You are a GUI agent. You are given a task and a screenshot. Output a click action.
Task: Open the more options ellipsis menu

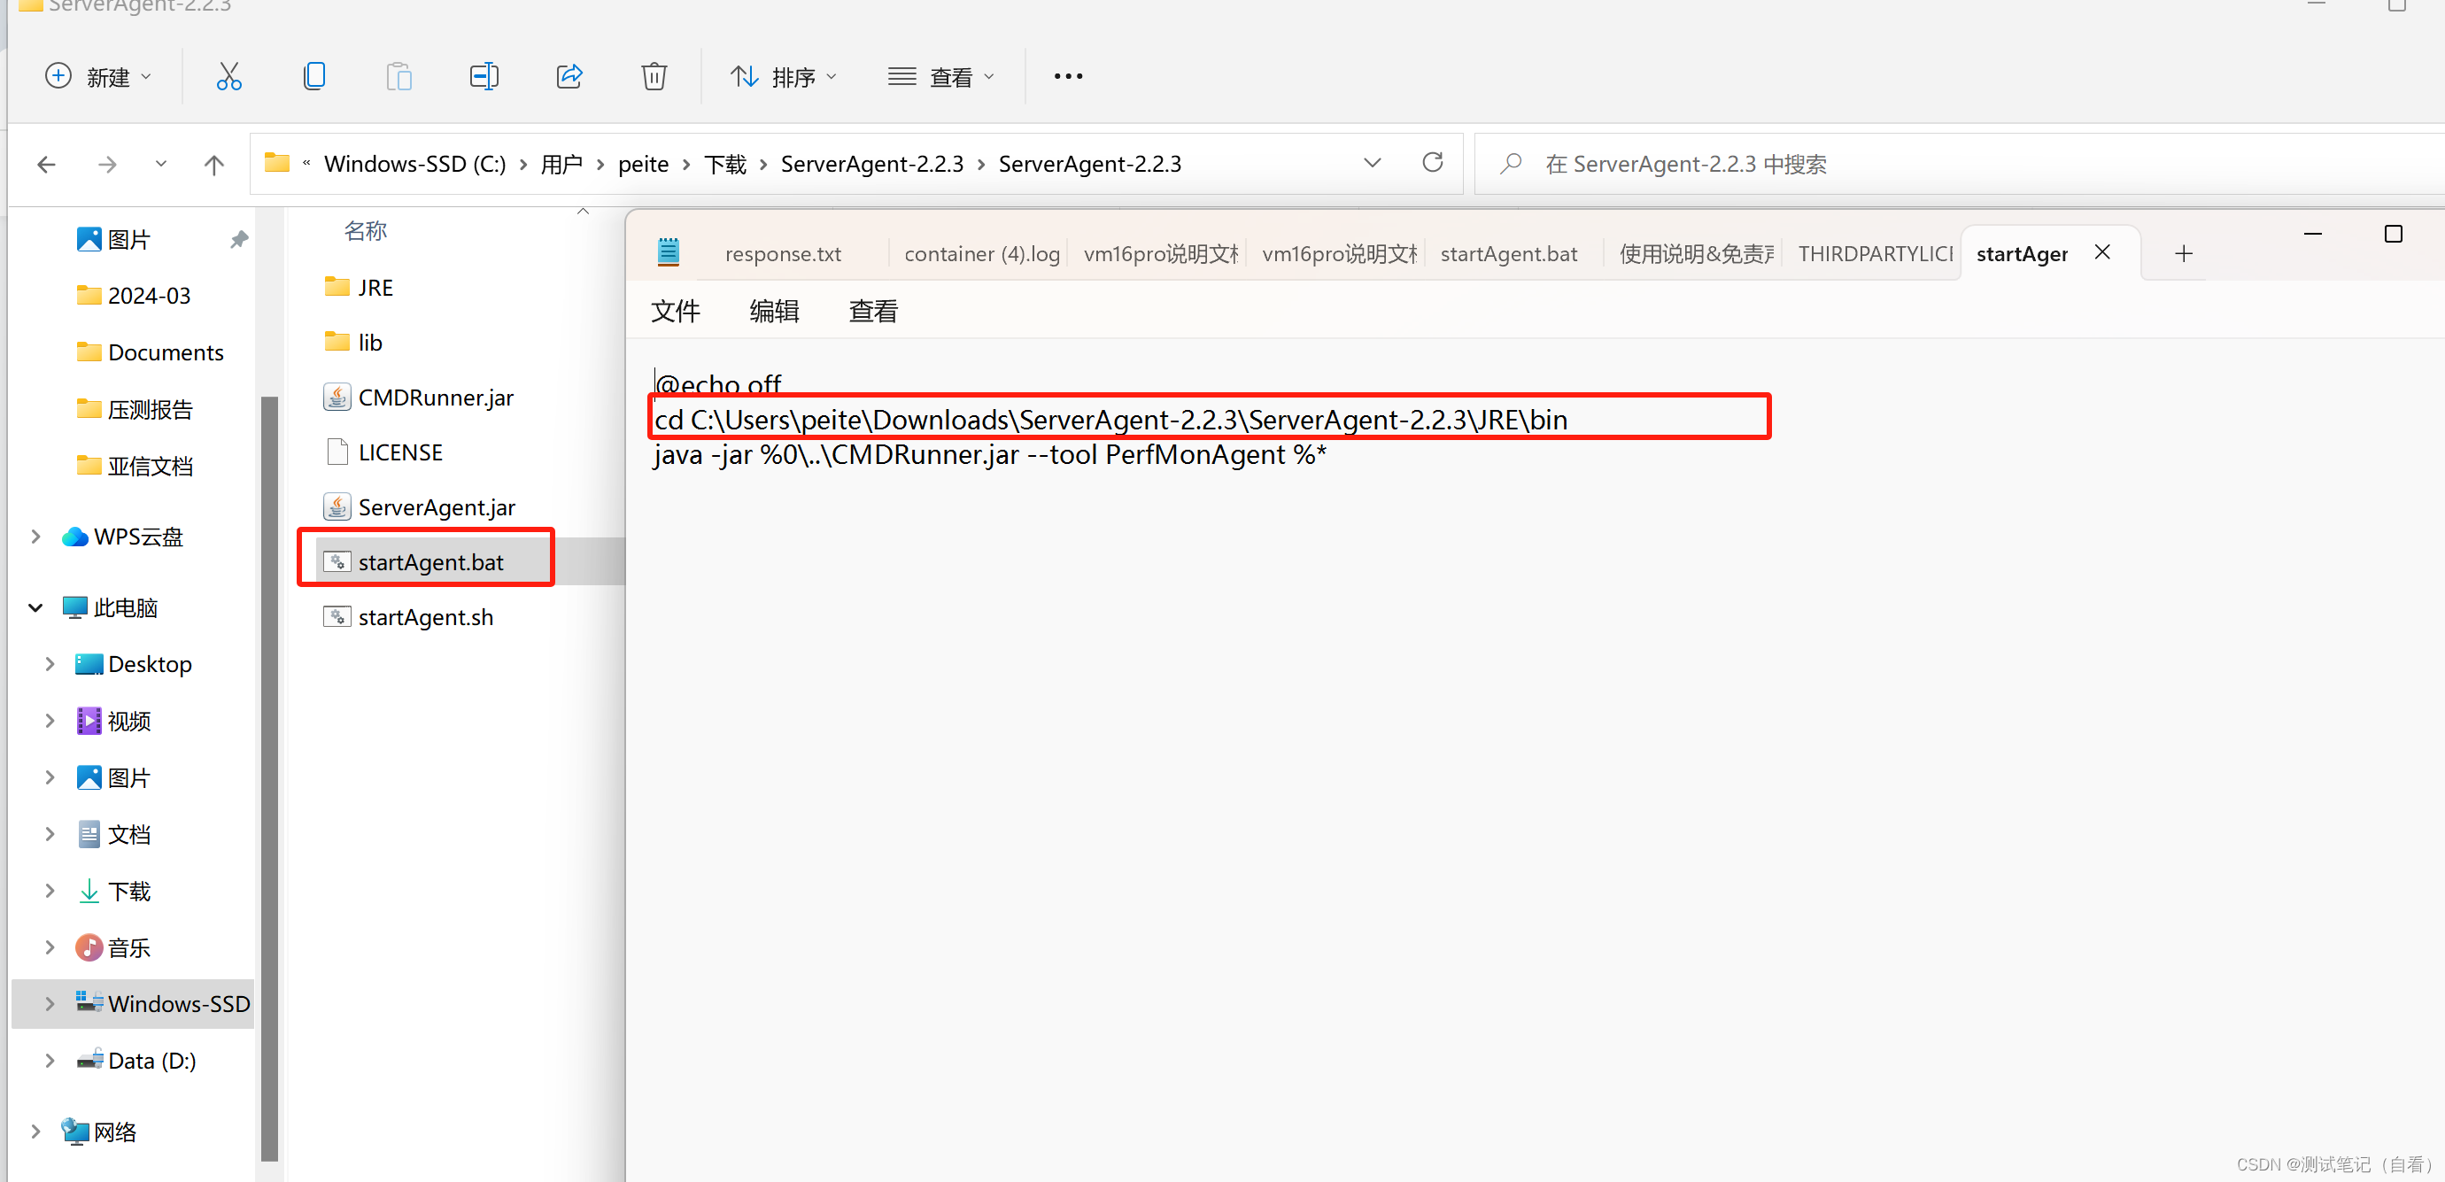pyautogui.click(x=1068, y=77)
